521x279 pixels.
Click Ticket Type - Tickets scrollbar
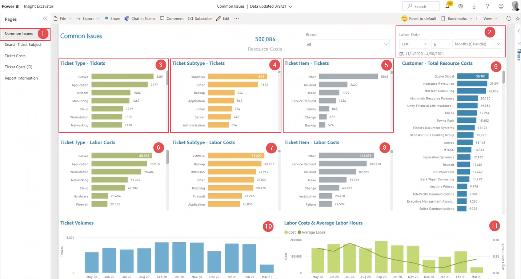tap(167, 78)
